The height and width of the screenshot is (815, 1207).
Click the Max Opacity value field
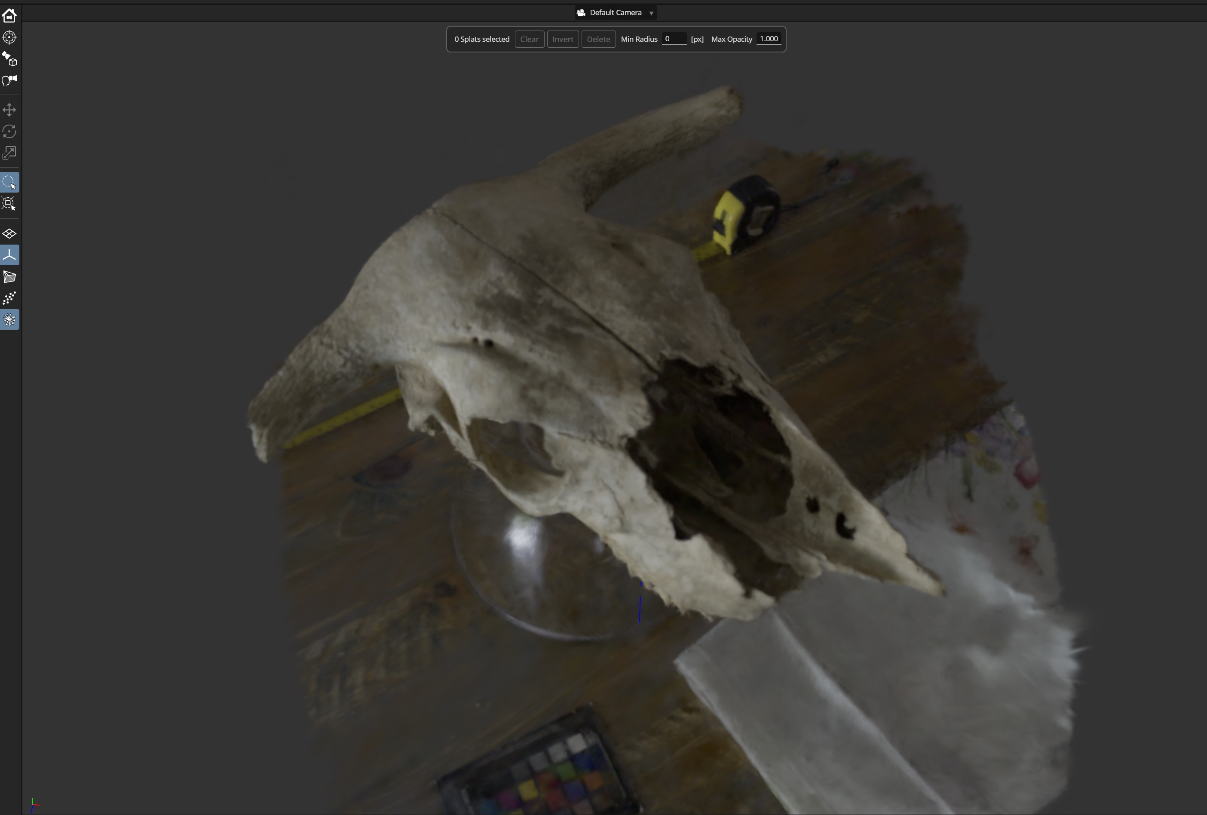click(769, 39)
